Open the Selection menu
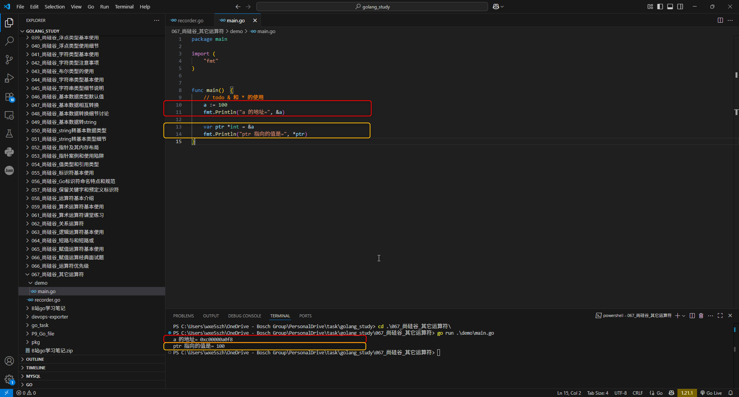This screenshot has width=739, height=397. [x=55, y=7]
